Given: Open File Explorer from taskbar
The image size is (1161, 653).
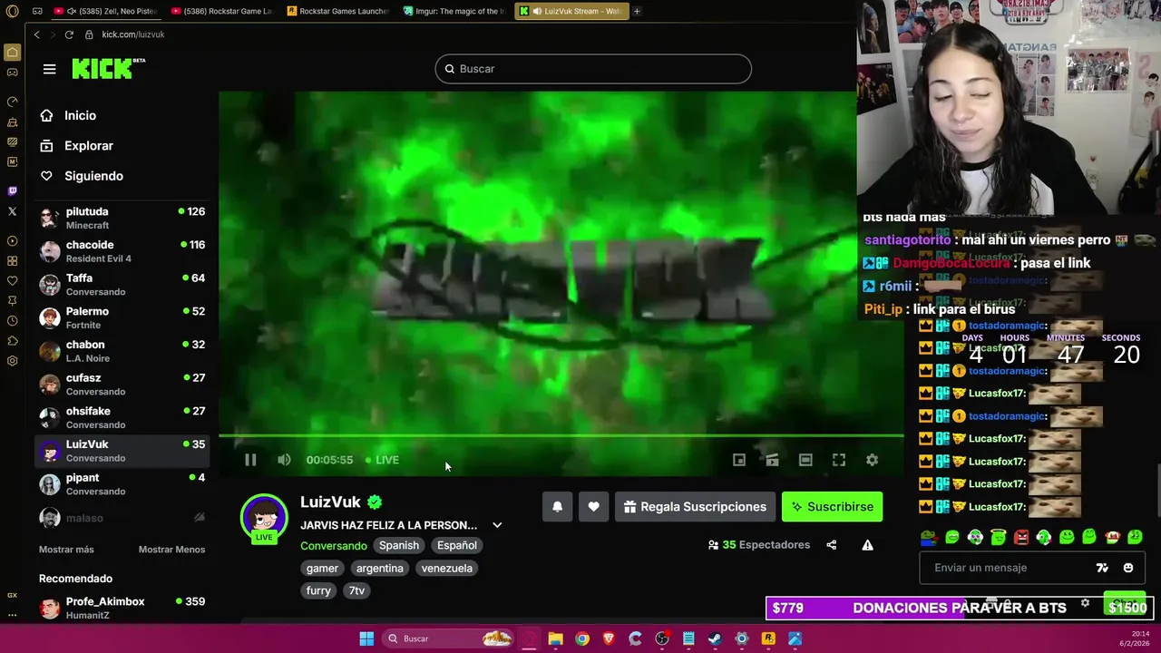Looking at the screenshot, I should [x=556, y=638].
